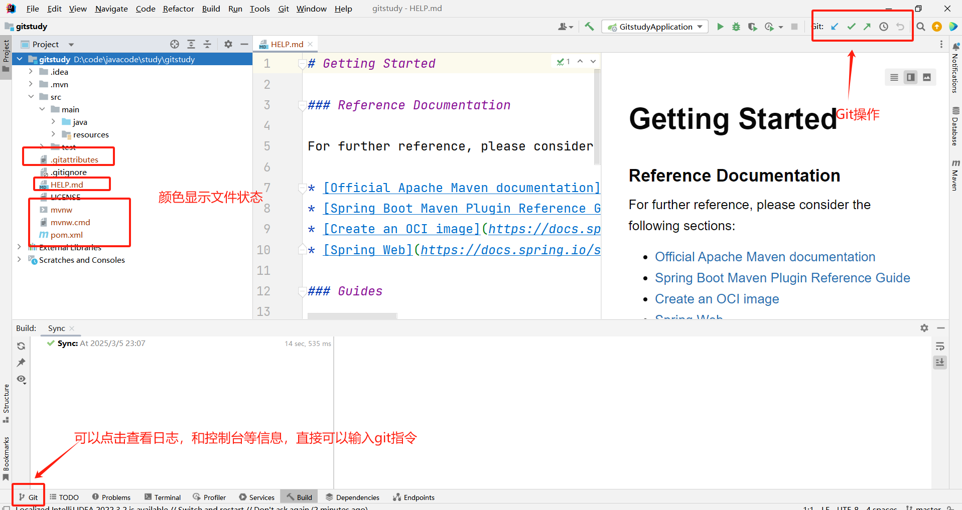The width and height of the screenshot is (962, 510).
Task: Expand the .idea folder
Action: (x=31, y=72)
